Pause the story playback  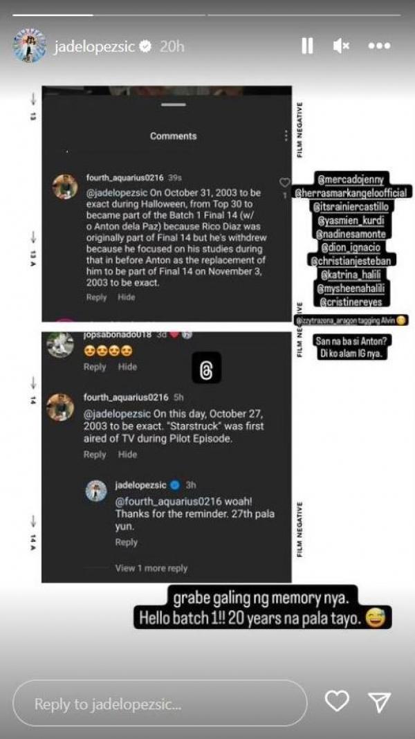pos(307,46)
